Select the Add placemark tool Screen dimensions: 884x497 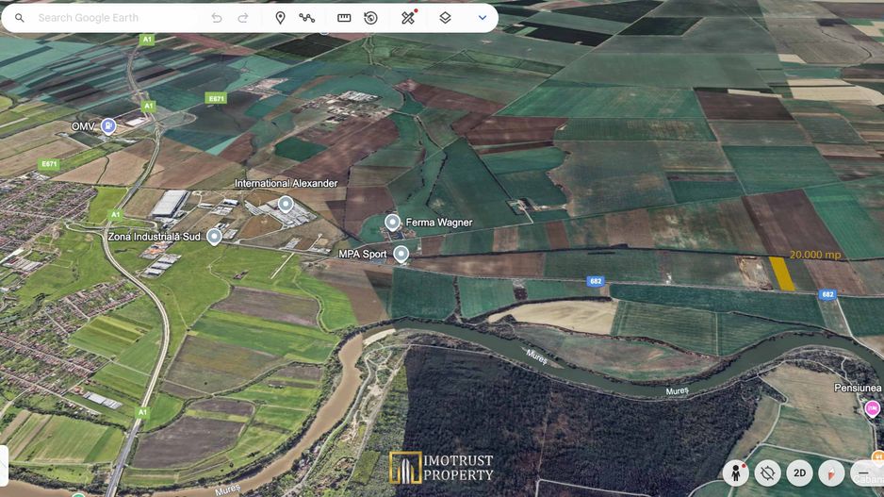coord(280,18)
